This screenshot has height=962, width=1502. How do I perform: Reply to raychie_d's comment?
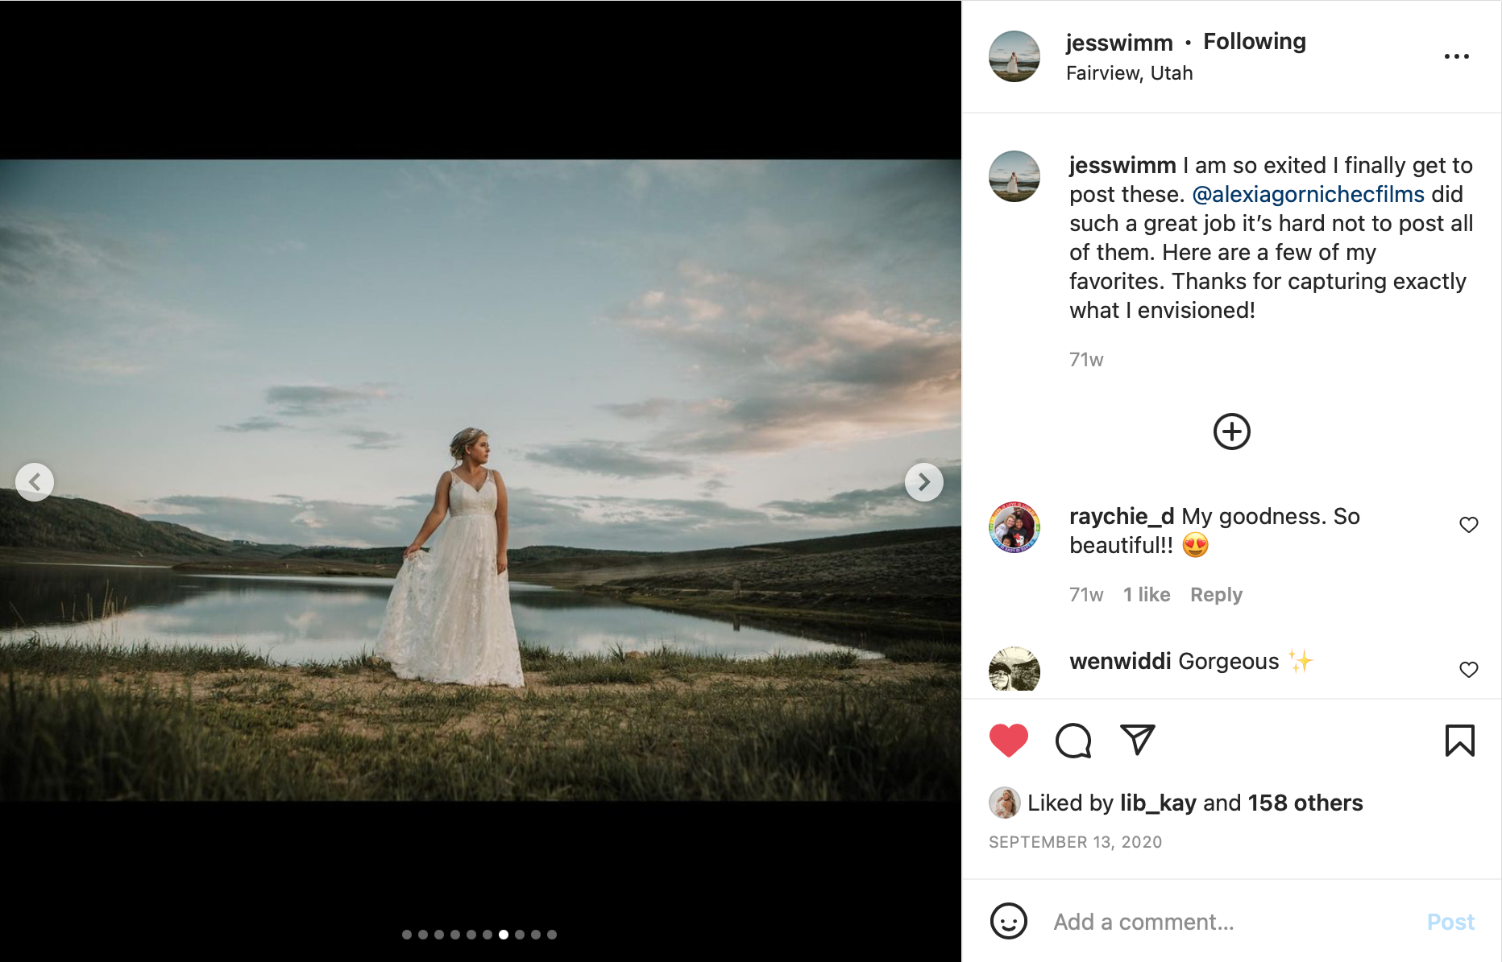coord(1216,595)
